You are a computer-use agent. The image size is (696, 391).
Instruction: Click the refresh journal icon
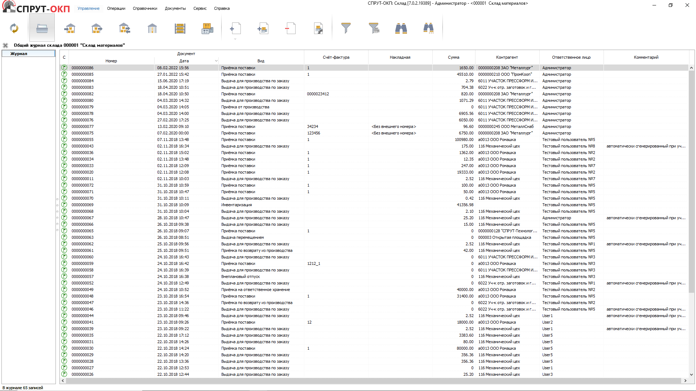pyautogui.click(x=14, y=28)
